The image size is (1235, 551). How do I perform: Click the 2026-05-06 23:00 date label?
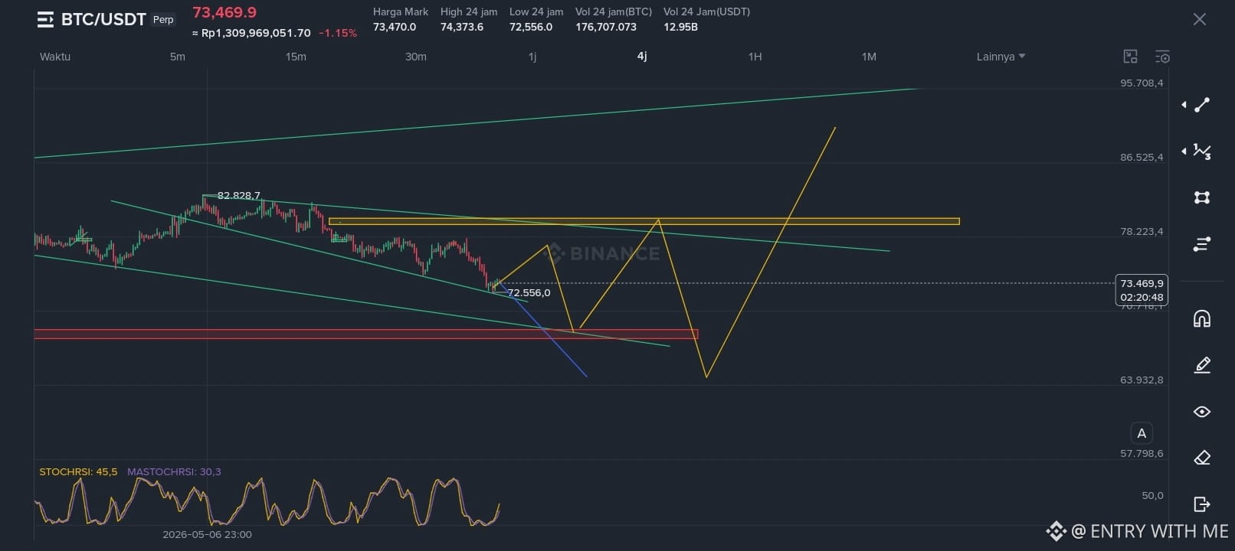click(x=207, y=534)
